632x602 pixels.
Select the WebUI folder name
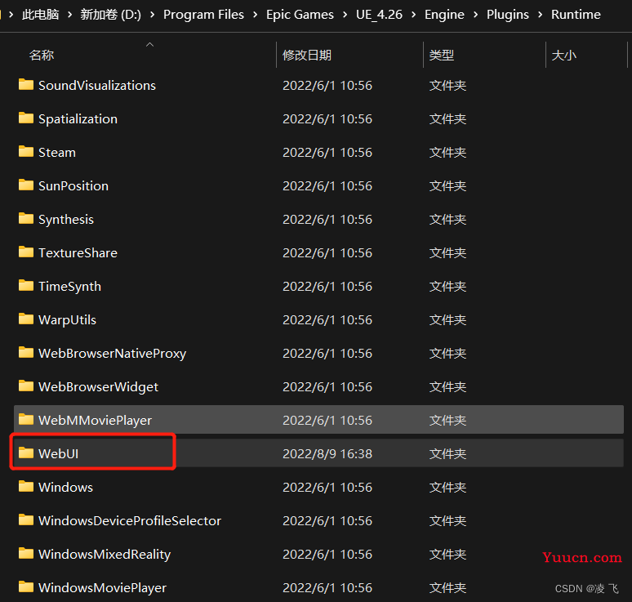click(59, 453)
